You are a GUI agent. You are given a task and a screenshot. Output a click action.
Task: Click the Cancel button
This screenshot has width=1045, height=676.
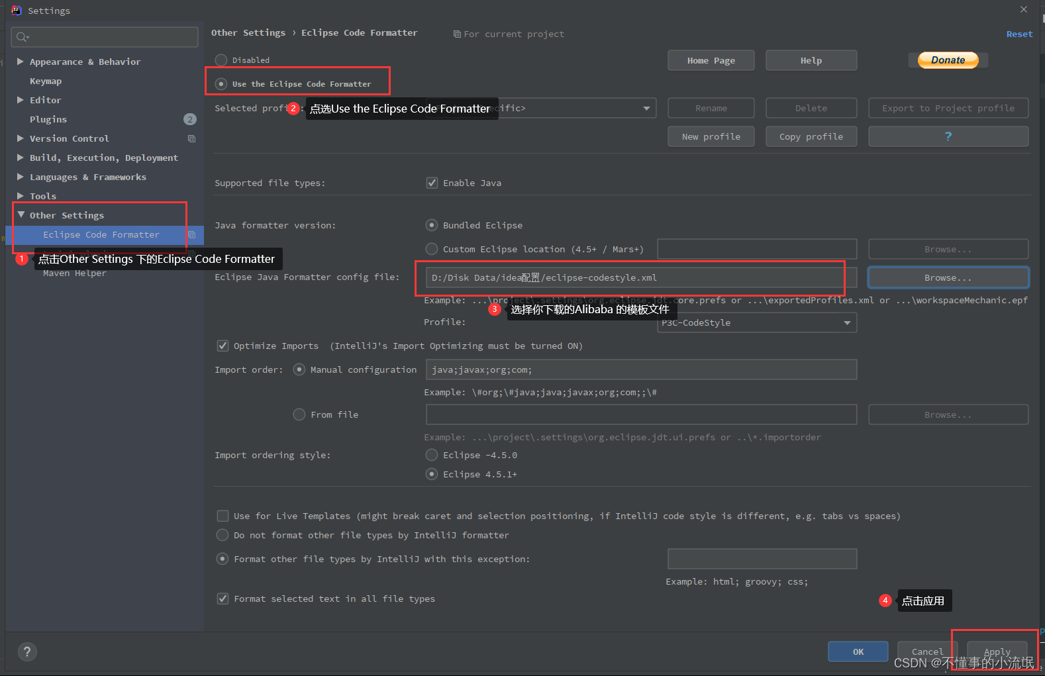pyautogui.click(x=927, y=652)
